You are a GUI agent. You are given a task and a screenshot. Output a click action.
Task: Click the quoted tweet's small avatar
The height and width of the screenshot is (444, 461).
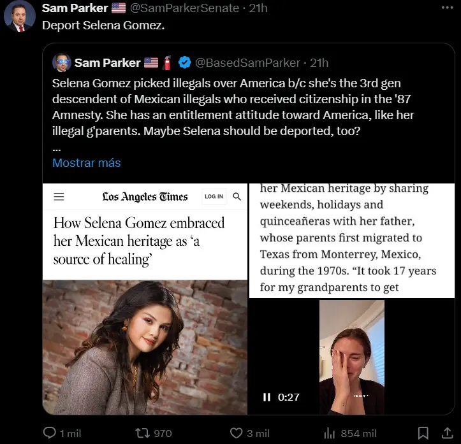tap(61, 62)
